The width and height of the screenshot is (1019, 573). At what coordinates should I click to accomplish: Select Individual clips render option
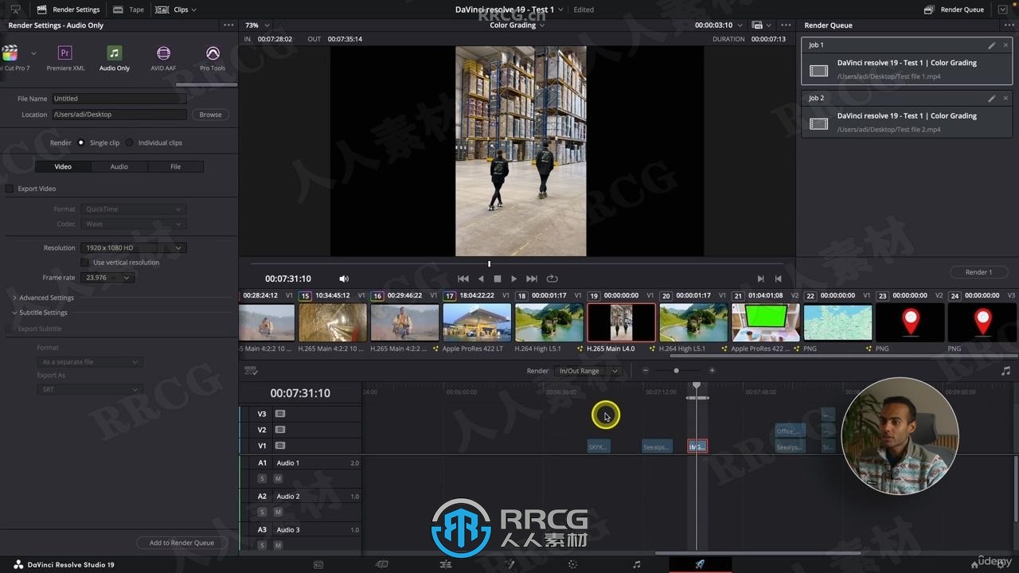tap(129, 142)
